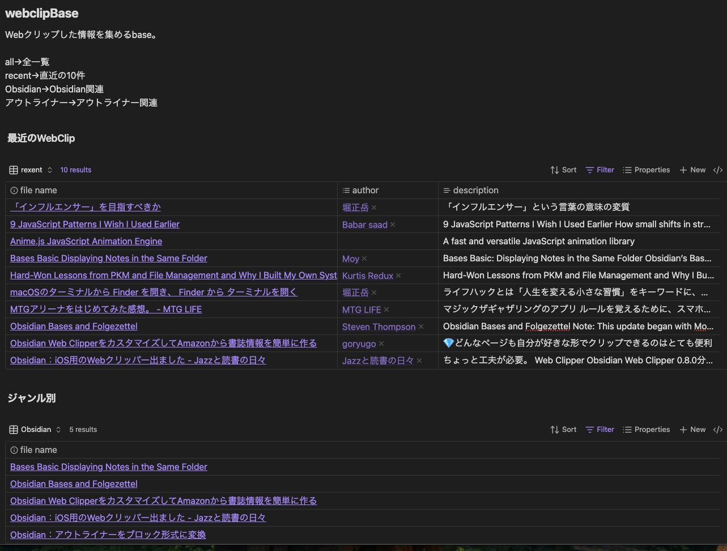
Task: Remove author Kurtis Redux
Action: [398, 275]
